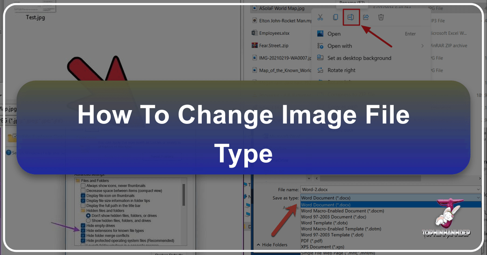
Task: Click the Copy icon in context menu
Action: pos(335,17)
